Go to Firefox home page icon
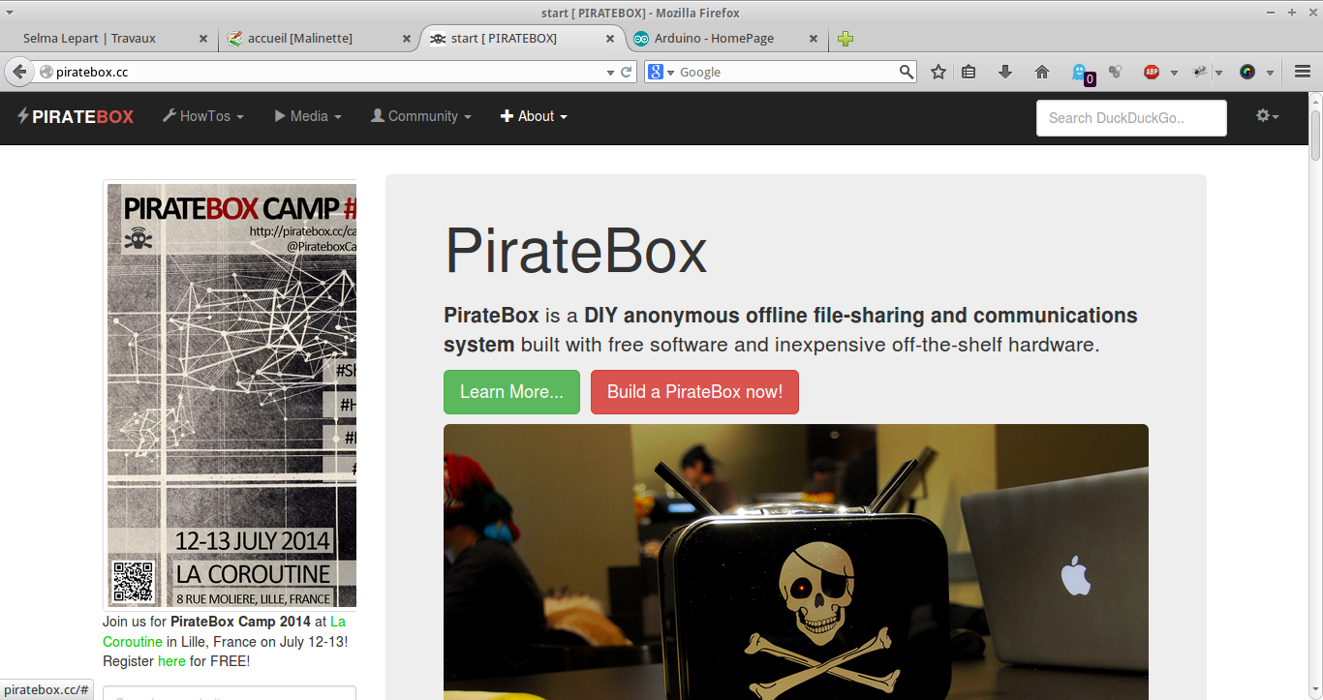Viewport: 1323px width, 700px height. coord(1042,72)
